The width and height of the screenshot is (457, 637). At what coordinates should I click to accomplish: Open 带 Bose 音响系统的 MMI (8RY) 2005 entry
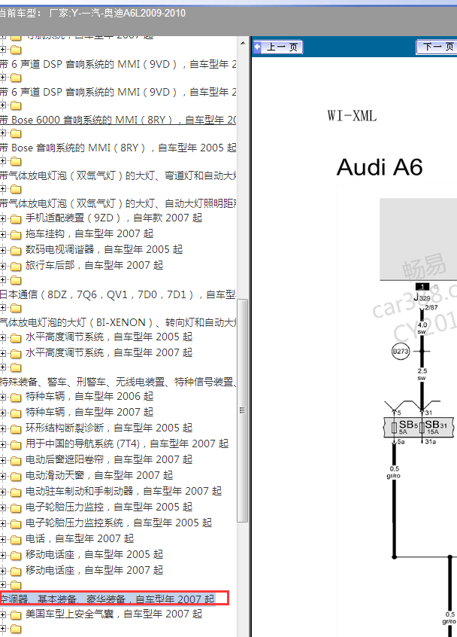(118, 148)
